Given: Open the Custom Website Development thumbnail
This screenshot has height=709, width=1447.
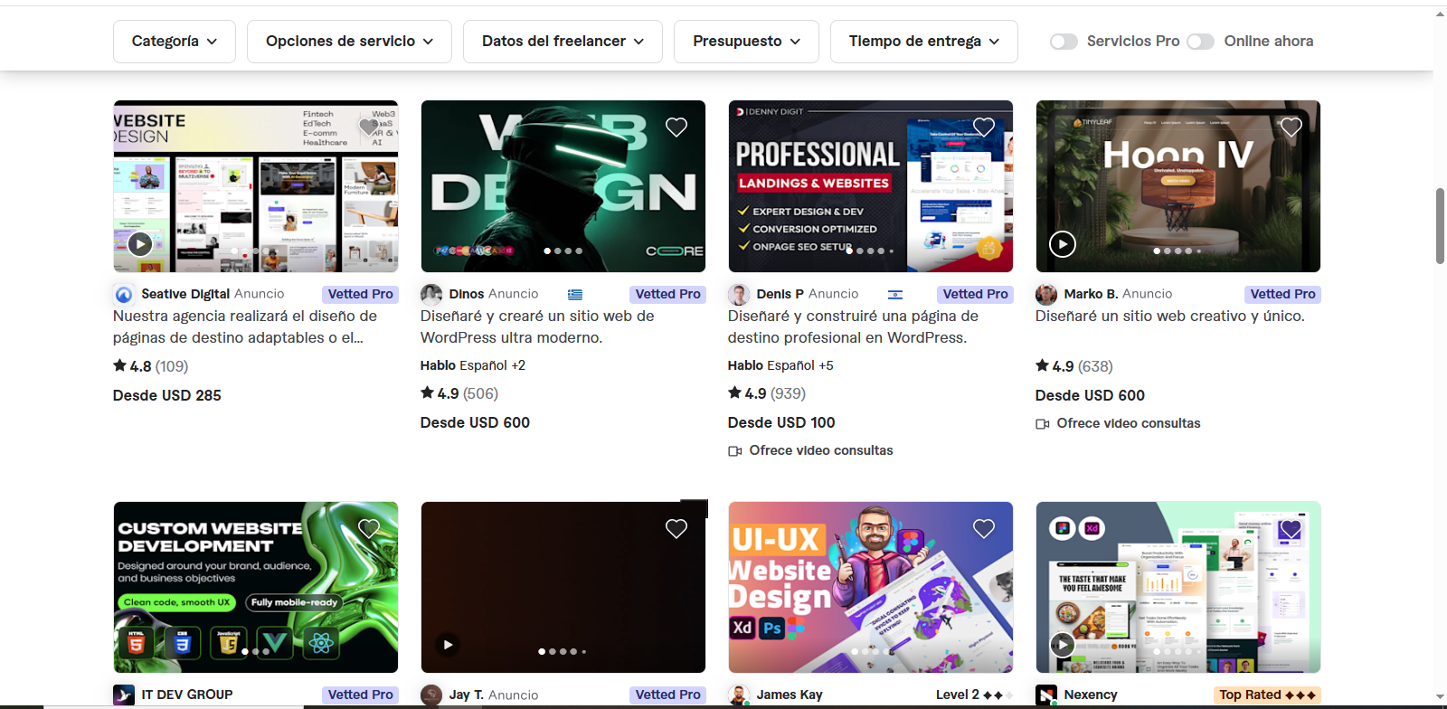Looking at the screenshot, I should (256, 588).
